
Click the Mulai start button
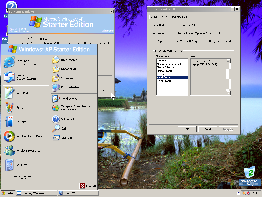7,193
